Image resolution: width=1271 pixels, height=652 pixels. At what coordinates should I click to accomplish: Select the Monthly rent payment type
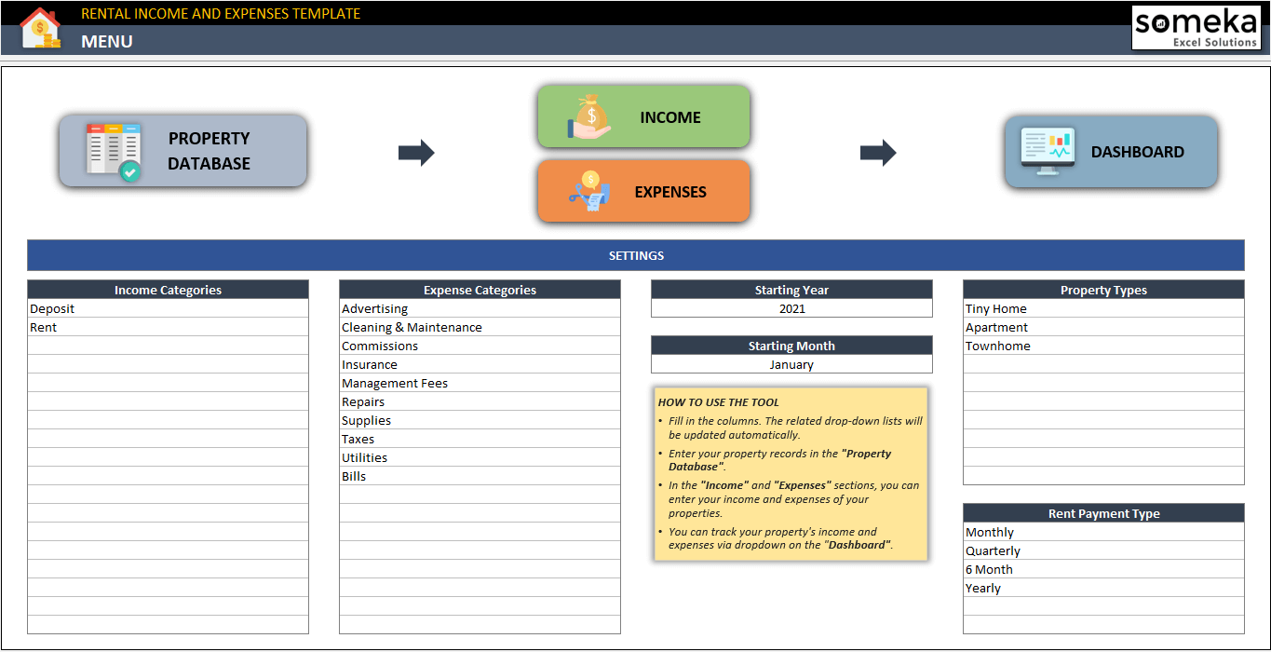point(1103,532)
